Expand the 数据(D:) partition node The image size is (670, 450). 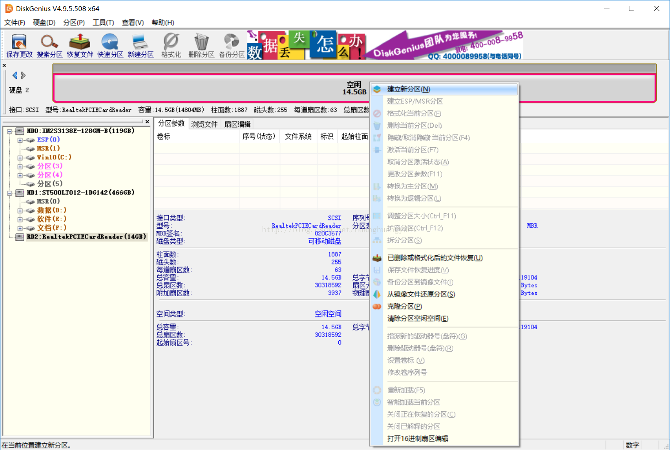20,211
